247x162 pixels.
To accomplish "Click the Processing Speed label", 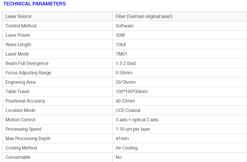I will pyautogui.click(x=23, y=129).
